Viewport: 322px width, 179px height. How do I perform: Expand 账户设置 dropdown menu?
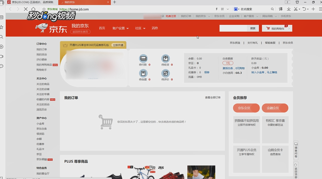click(x=121, y=28)
